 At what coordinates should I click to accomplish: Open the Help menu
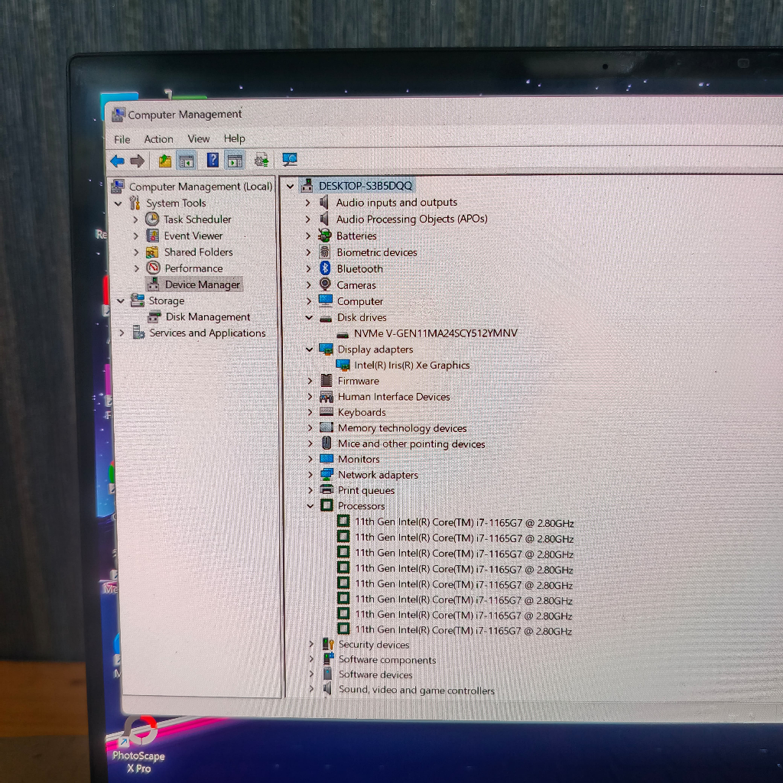234,138
